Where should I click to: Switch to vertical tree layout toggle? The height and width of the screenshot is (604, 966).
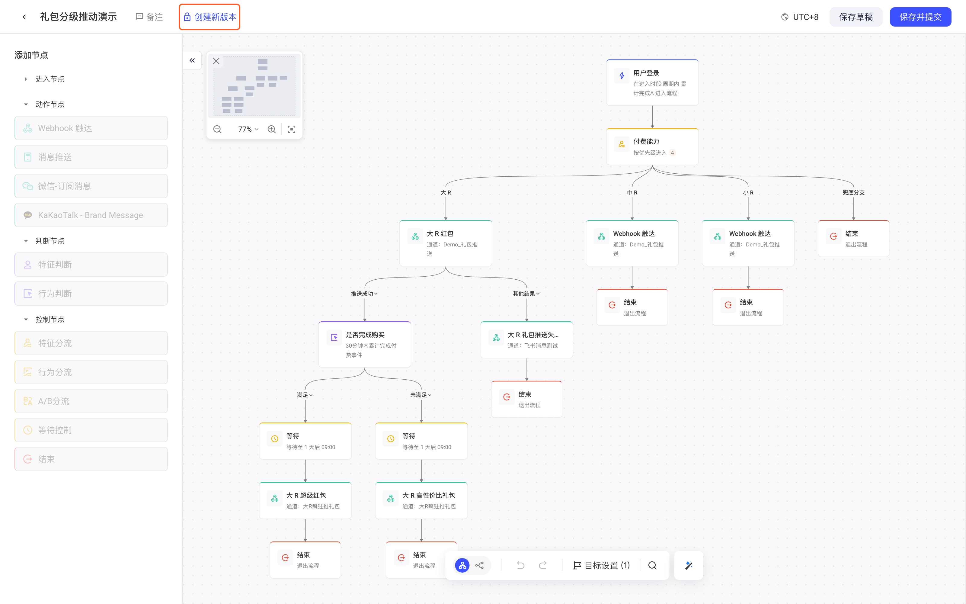pyautogui.click(x=462, y=565)
